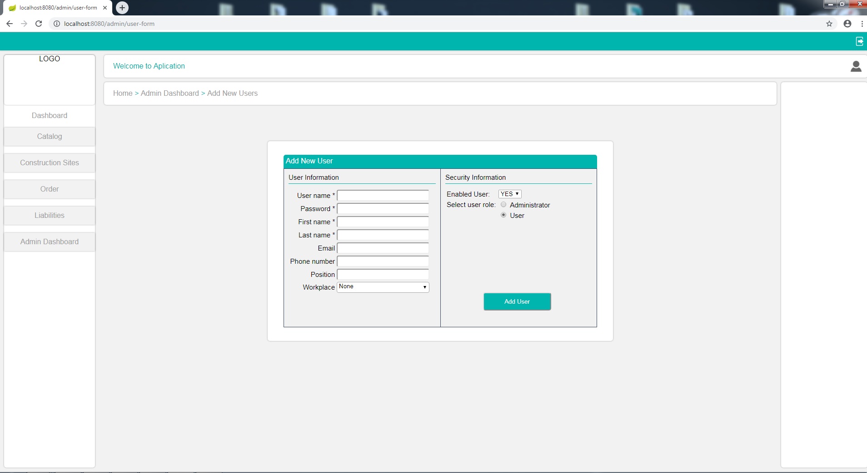Image resolution: width=867 pixels, height=473 pixels.
Task: Click the Home breadcrumb link
Action: pyautogui.click(x=123, y=93)
